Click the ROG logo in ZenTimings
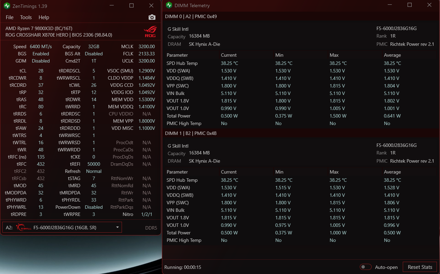Image resolution: width=440 pixels, height=274 pixels. pos(150,31)
